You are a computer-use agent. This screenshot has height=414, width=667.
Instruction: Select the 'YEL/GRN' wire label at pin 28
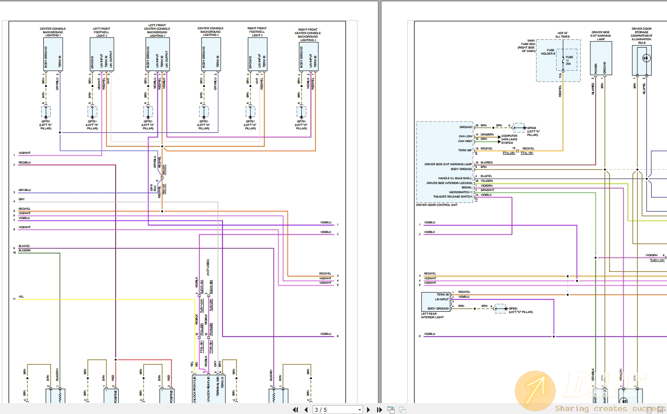point(487,181)
